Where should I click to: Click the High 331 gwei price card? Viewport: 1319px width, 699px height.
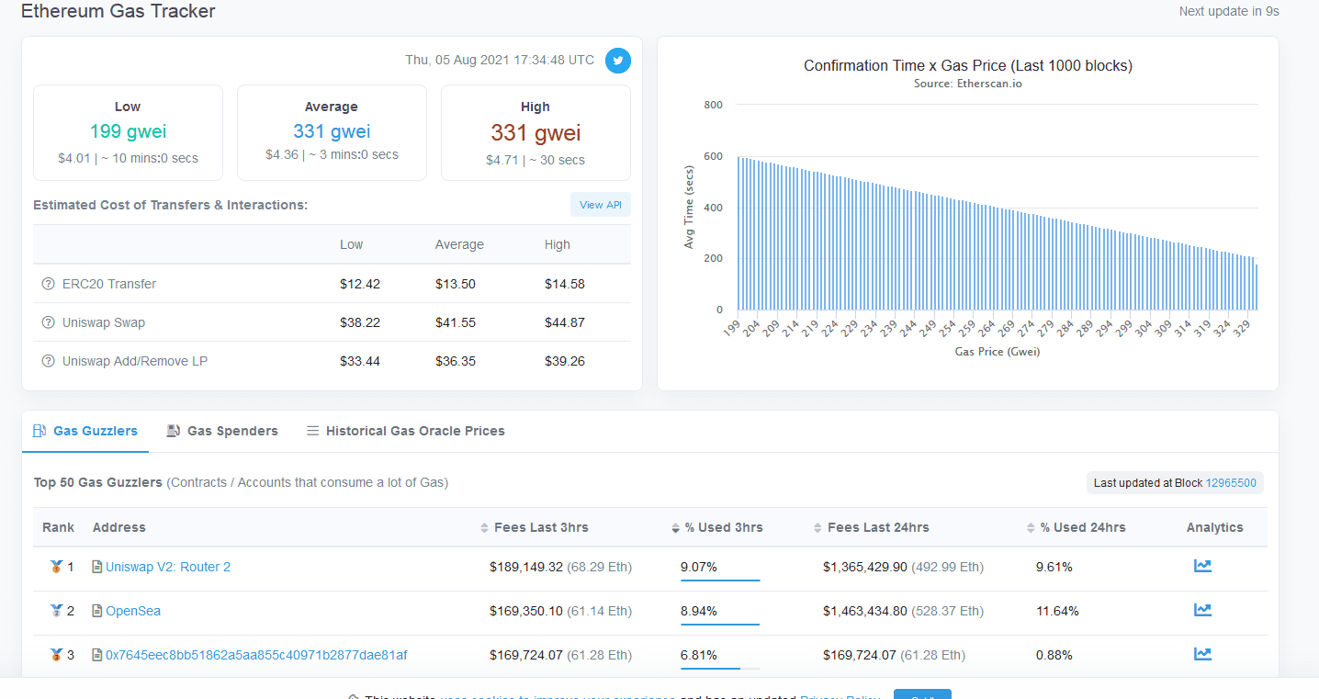[x=535, y=133]
